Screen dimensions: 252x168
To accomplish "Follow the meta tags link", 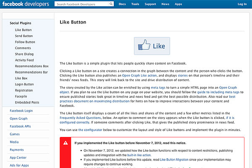I will click(x=158, y=88).
